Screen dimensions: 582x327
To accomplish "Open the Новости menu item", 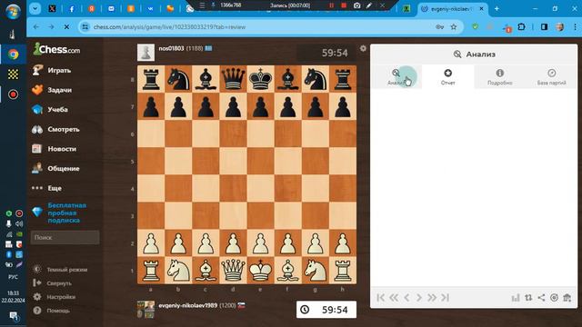I will point(62,149).
